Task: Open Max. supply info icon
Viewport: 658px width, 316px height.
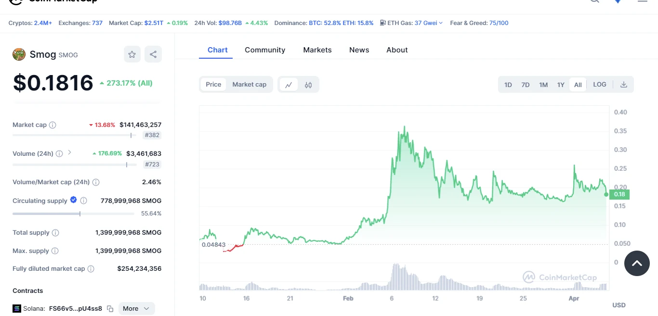Action: pyautogui.click(x=55, y=251)
